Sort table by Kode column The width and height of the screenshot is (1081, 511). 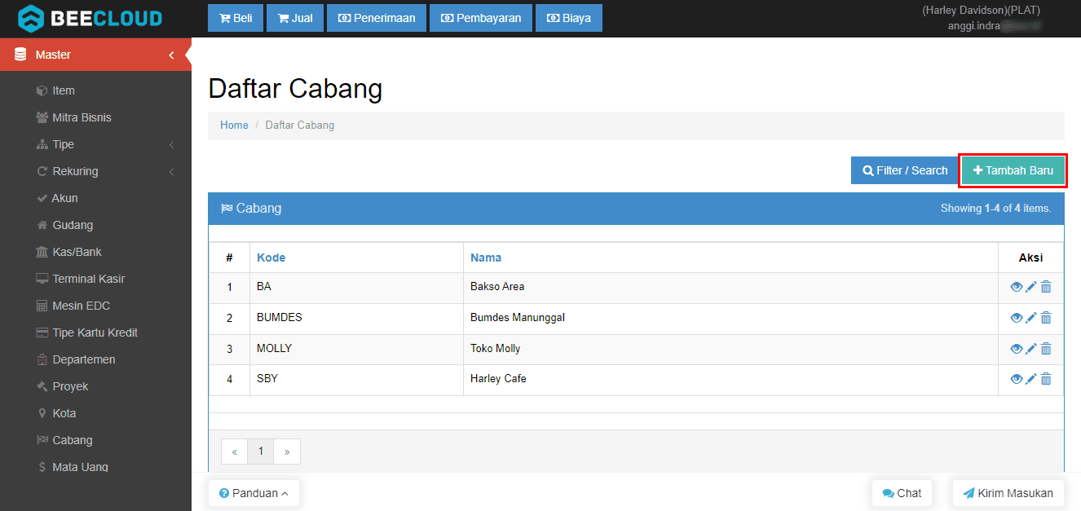pyautogui.click(x=271, y=258)
